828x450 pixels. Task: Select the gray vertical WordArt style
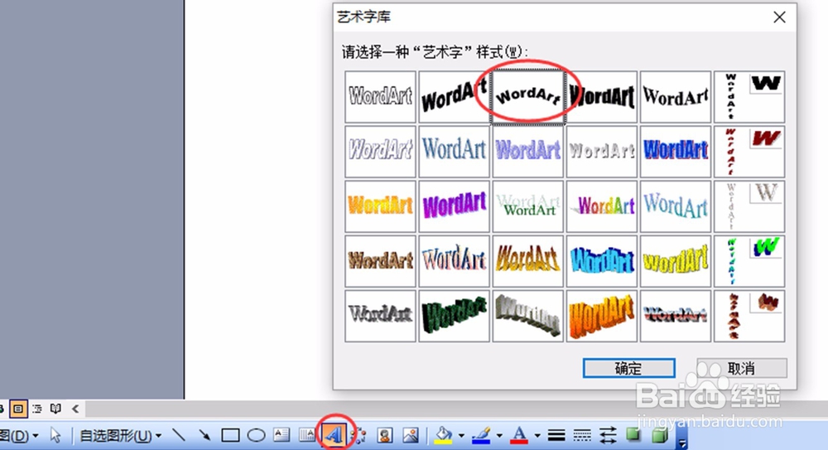(749, 206)
